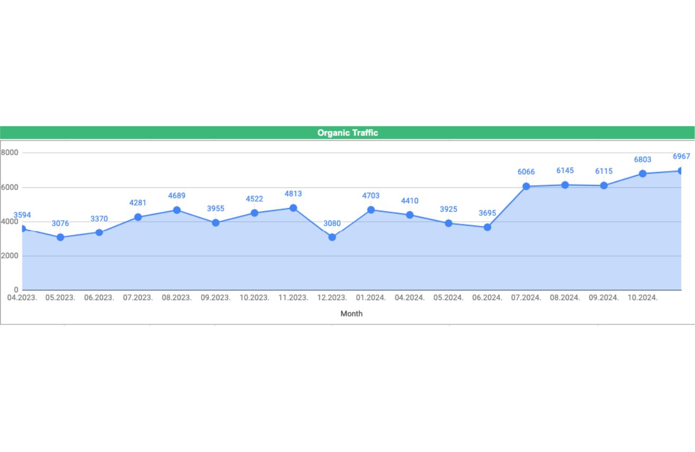This screenshot has height=452, width=695.
Task: Select the 4703 data point for 01.2024
Action: [371, 210]
